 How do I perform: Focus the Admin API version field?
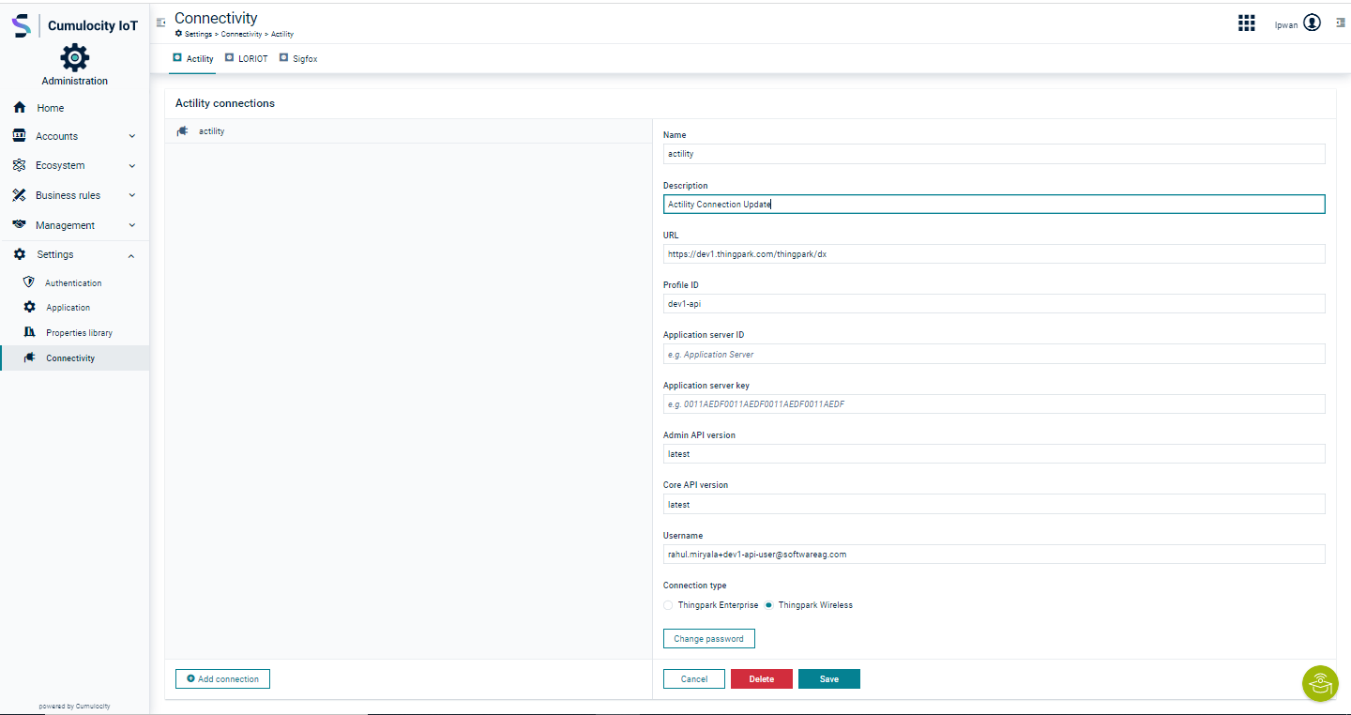click(994, 453)
